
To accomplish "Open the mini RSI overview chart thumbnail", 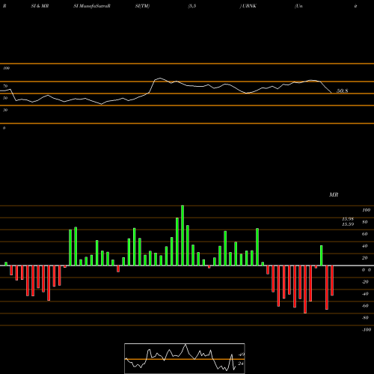I will (x=185, y=358).
